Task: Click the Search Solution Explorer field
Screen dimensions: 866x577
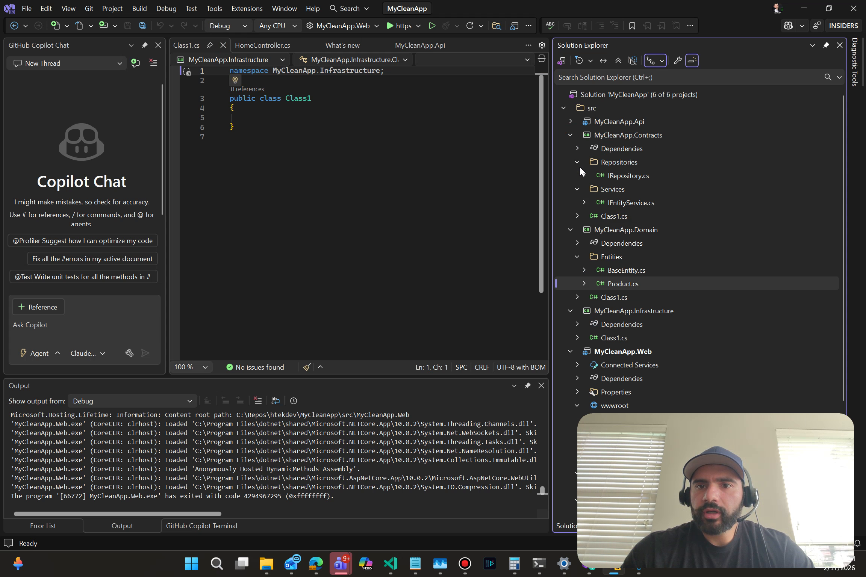Action: [688, 77]
